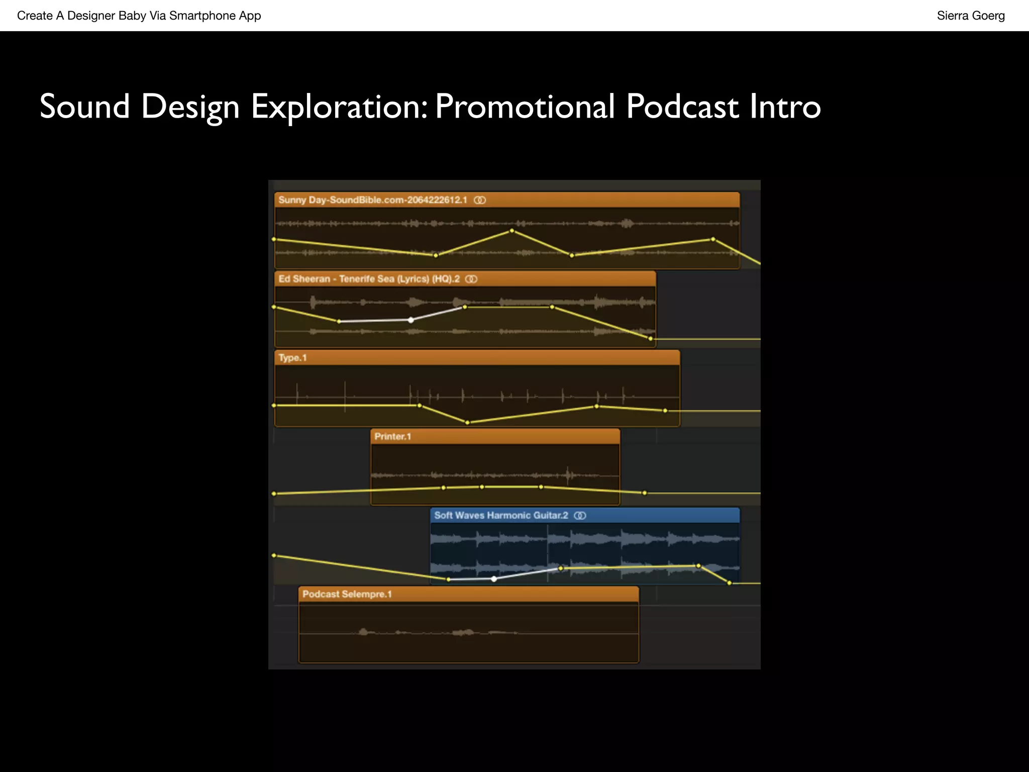Click the Create A Designer Baby header text
Viewport: 1029px width, 772px height.
tap(139, 16)
